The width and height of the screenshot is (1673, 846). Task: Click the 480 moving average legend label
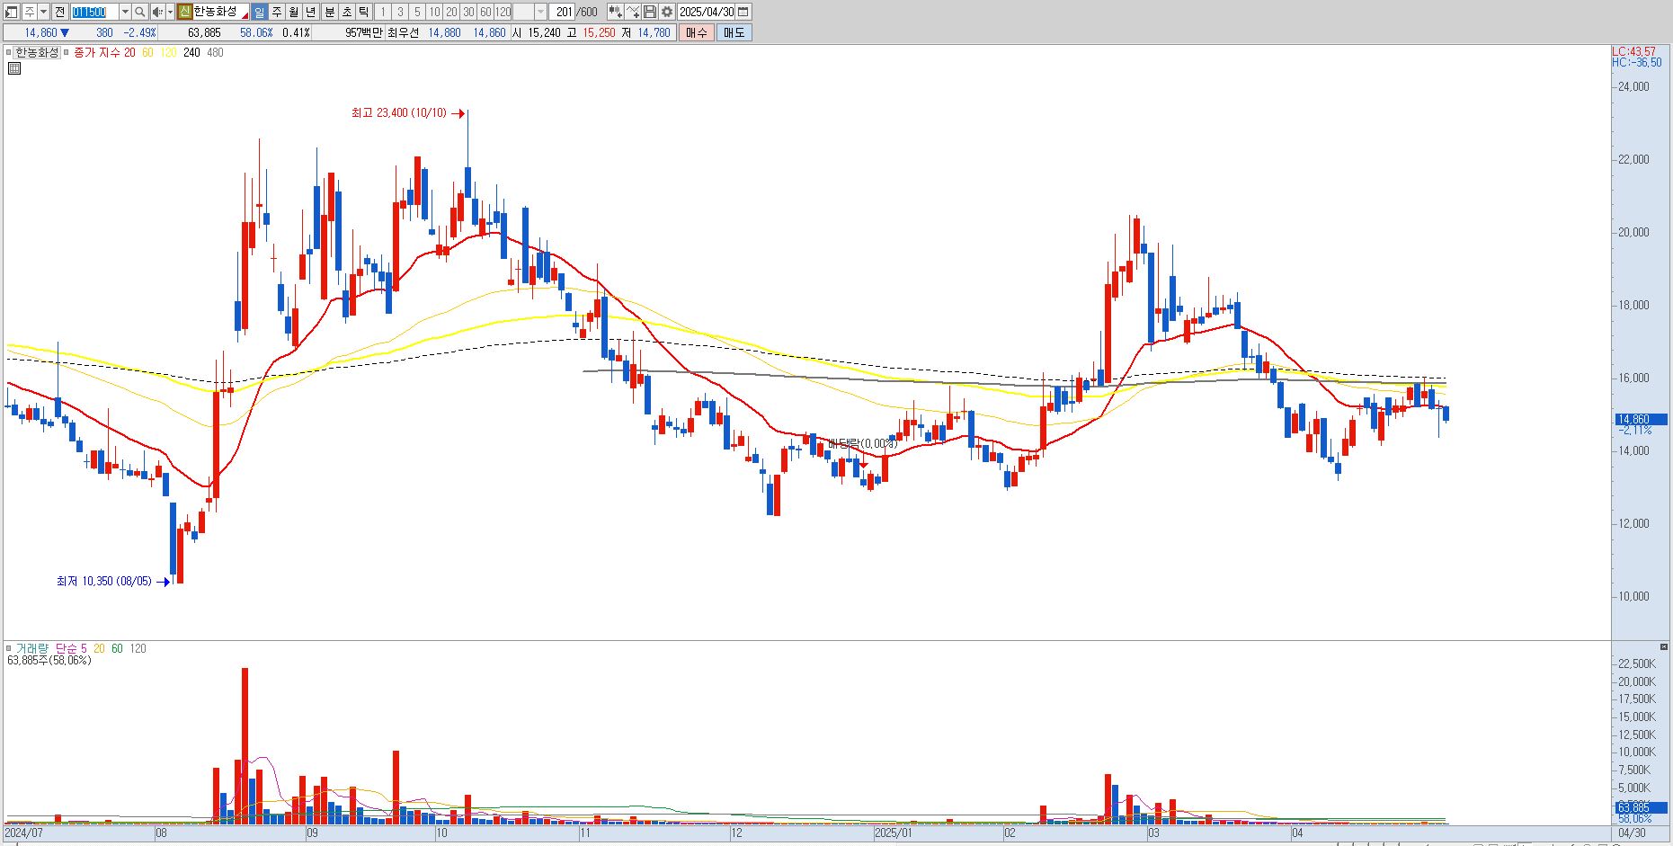click(x=215, y=52)
